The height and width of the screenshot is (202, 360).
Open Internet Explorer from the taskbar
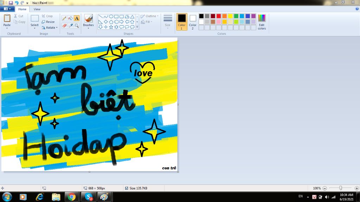(40, 197)
